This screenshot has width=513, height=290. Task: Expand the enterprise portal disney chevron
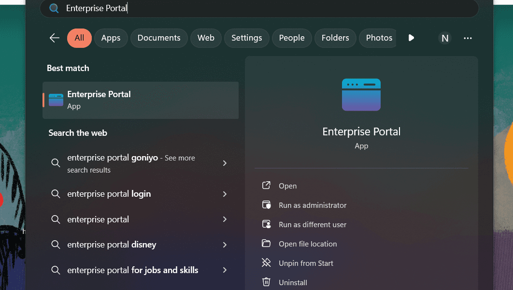225,245
